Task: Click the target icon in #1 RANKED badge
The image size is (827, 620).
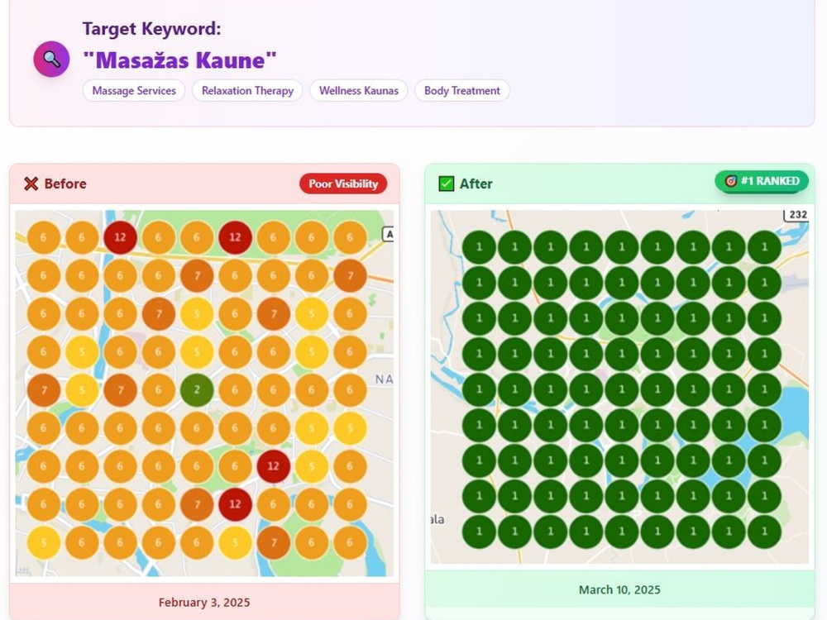Action: (x=730, y=181)
